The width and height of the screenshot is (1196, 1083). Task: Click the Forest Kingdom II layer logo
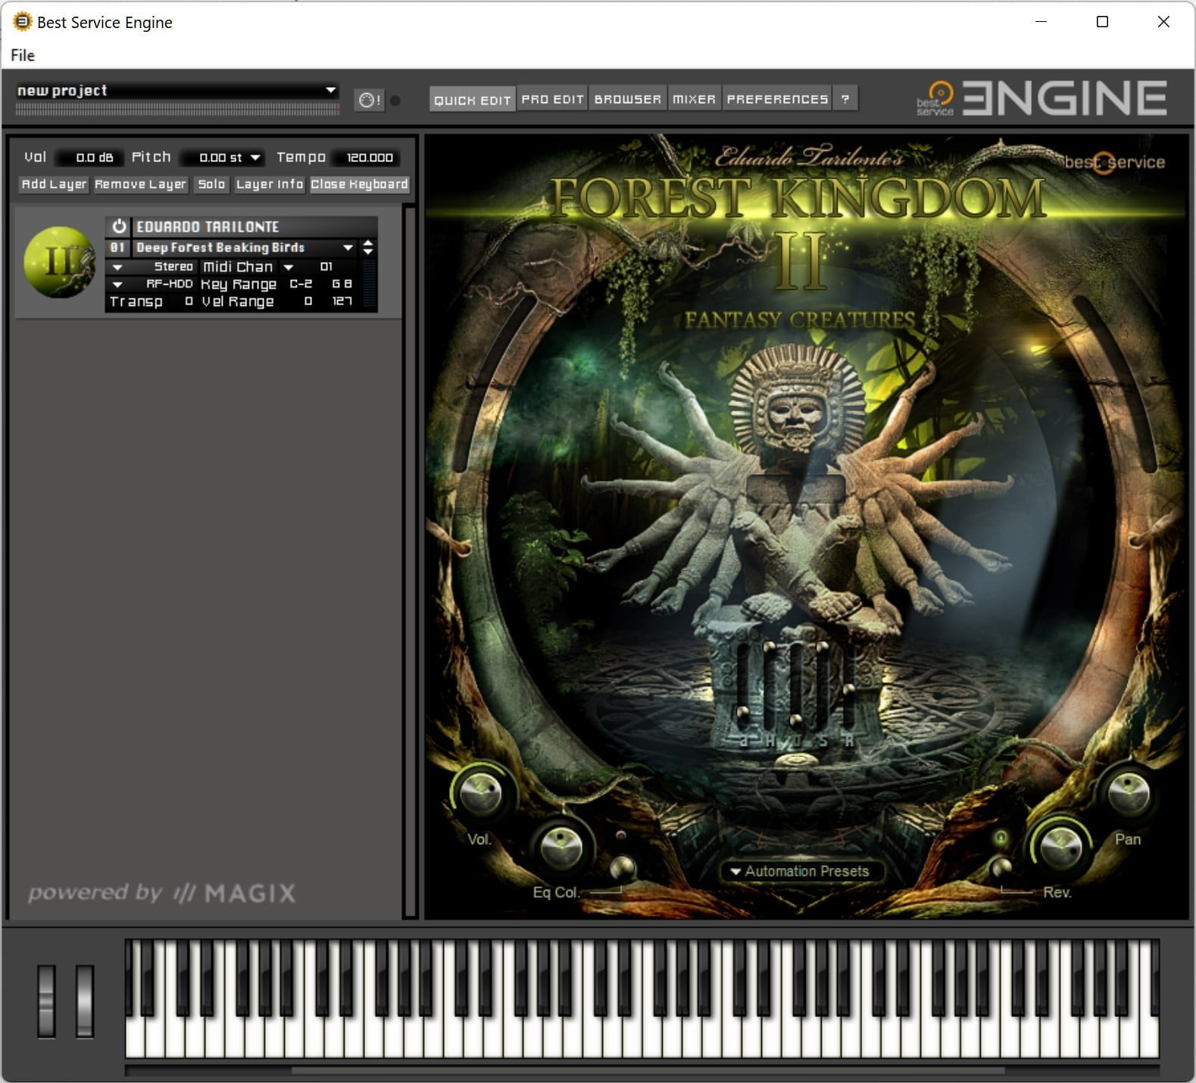[x=59, y=262]
